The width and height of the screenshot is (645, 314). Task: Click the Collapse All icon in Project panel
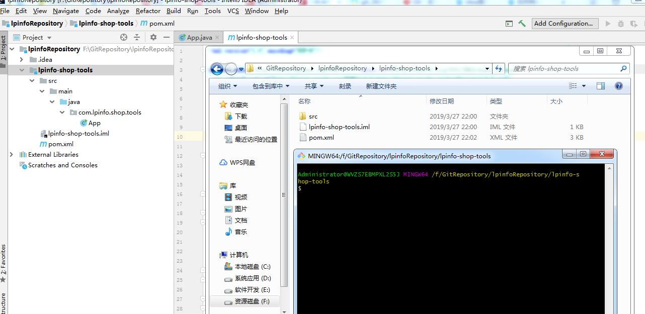[x=137, y=37]
